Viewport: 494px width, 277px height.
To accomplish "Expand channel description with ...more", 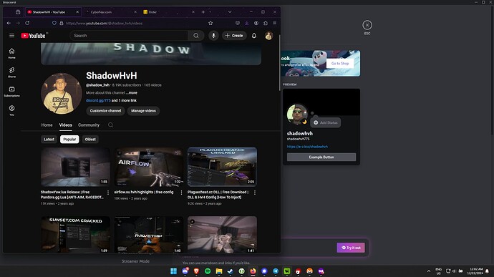I will [132, 92].
